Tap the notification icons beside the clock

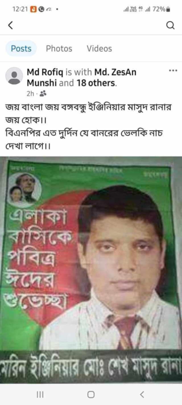click(x=45, y=9)
